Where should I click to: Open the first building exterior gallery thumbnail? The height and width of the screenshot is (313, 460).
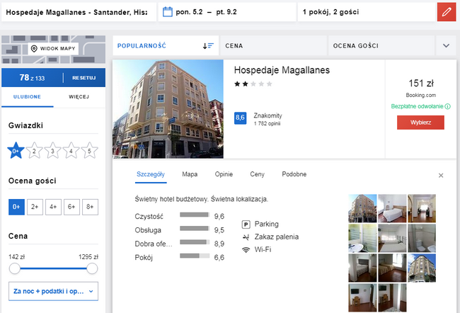click(x=362, y=208)
